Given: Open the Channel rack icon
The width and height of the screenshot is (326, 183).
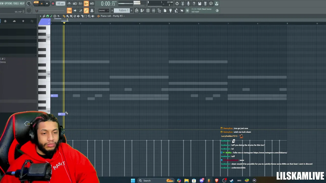Looking at the screenshot, I should [x=148, y=10].
